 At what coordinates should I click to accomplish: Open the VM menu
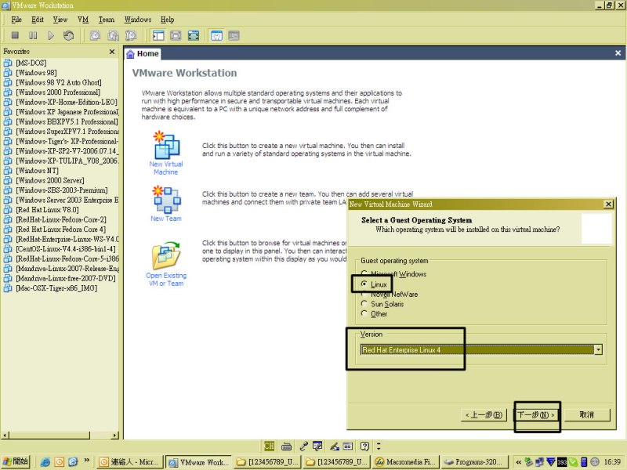click(83, 20)
